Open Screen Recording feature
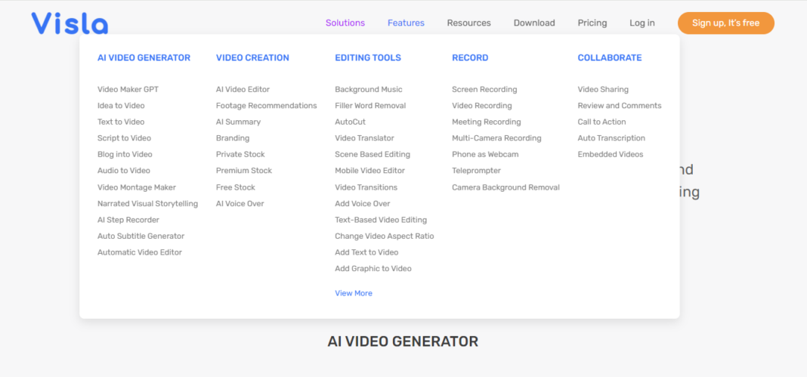The image size is (807, 377). (x=484, y=89)
